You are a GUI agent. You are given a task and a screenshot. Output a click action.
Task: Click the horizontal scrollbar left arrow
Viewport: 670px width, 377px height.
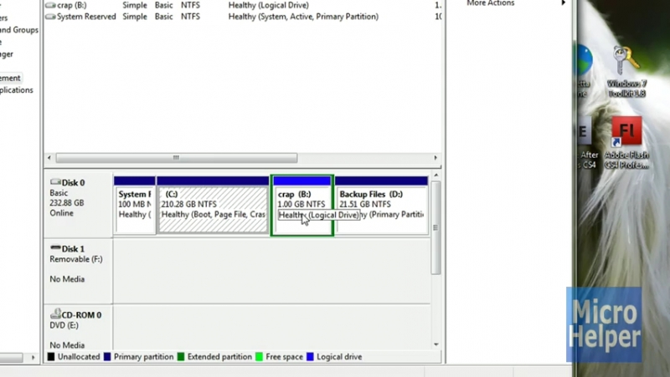pyautogui.click(x=49, y=158)
